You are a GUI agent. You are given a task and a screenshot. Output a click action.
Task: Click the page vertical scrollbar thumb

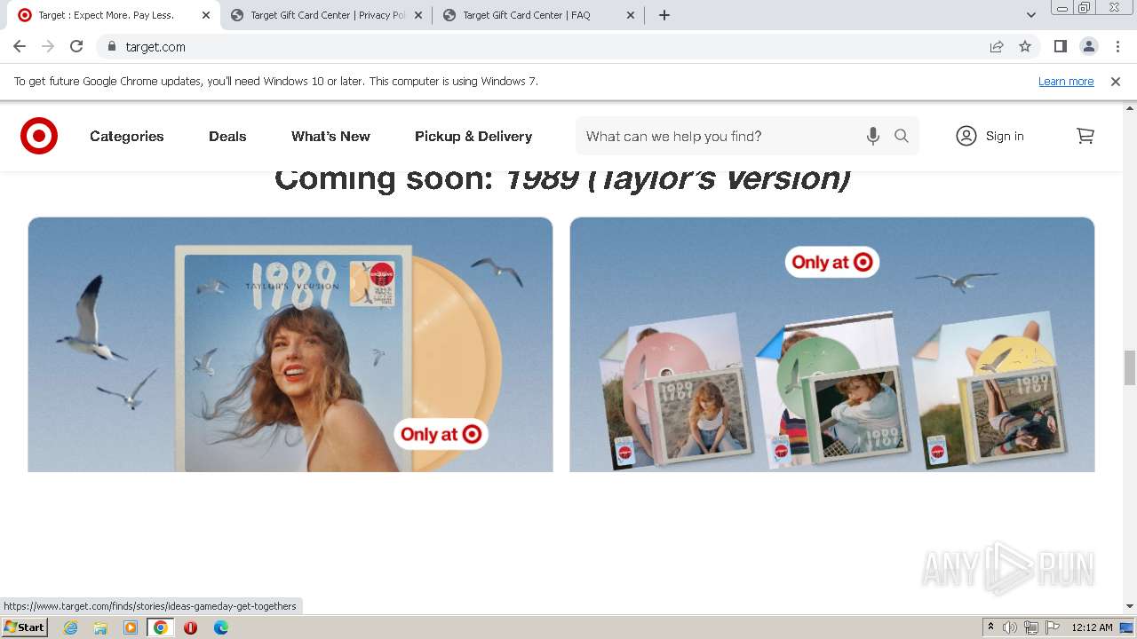coord(1130,367)
